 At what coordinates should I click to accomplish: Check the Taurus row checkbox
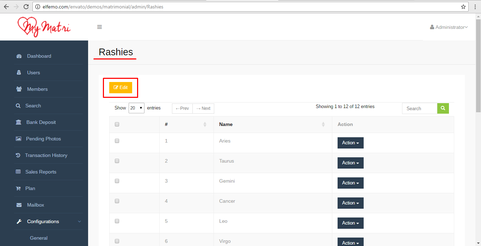117,161
